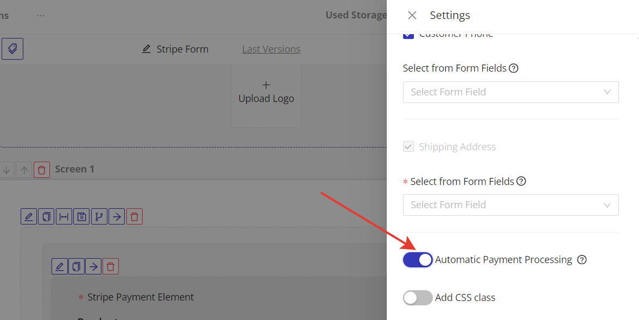Delete Screen 1 with its trash icon
The width and height of the screenshot is (639, 320).
point(42,170)
